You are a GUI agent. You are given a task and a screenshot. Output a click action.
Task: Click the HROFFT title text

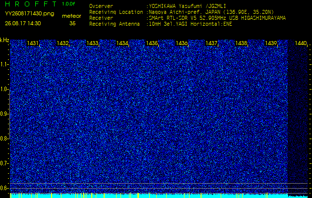click(x=31, y=4)
